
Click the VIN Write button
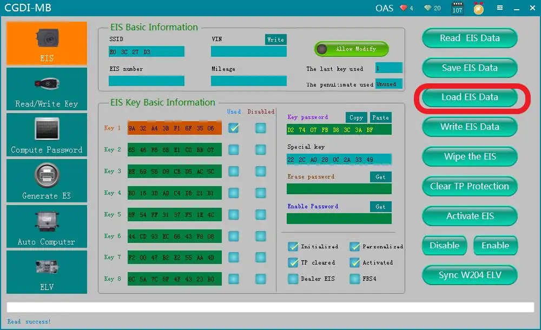pyautogui.click(x=276, y=39)
